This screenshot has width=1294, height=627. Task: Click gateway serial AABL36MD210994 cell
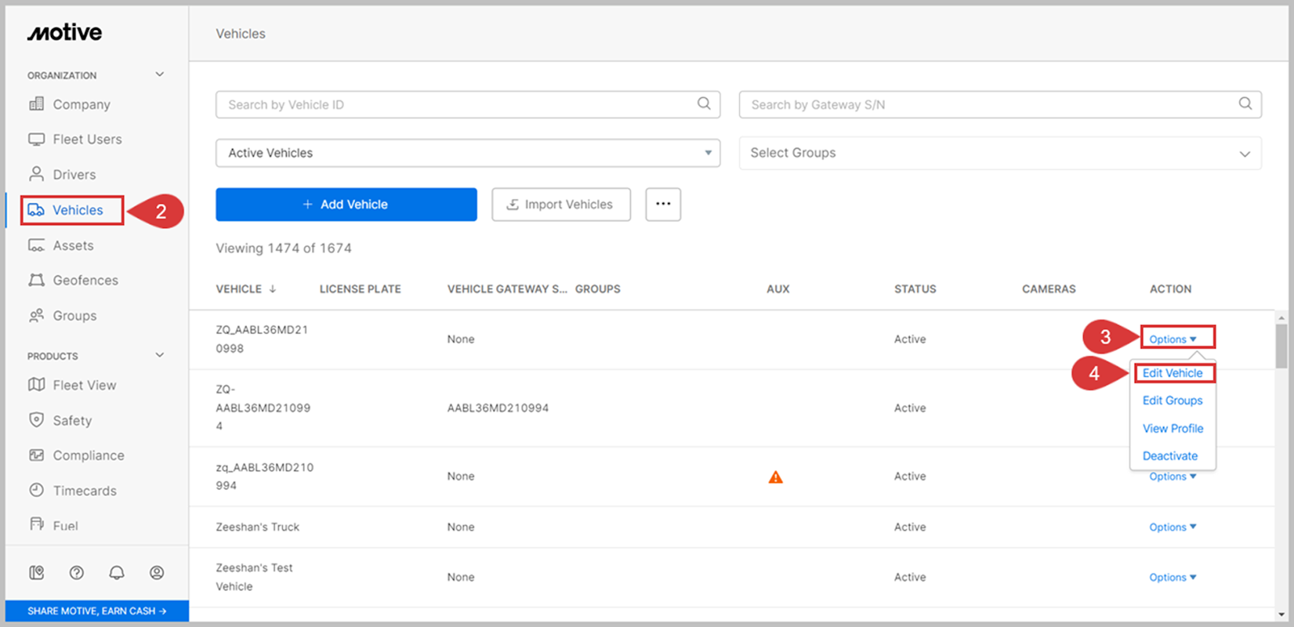click(x=497, y=408)
